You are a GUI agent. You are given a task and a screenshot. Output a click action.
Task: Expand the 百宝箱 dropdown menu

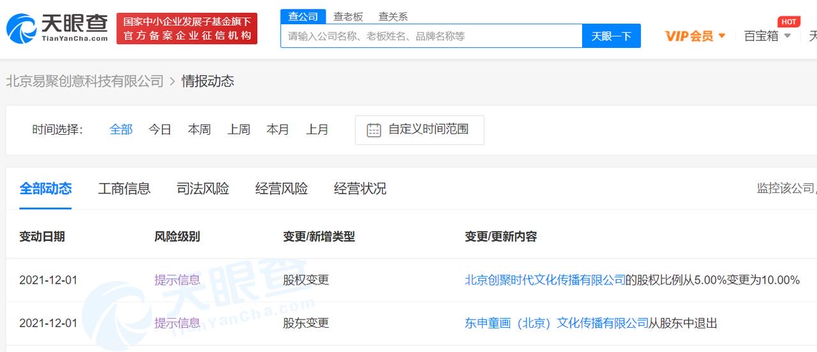(787, 36)
